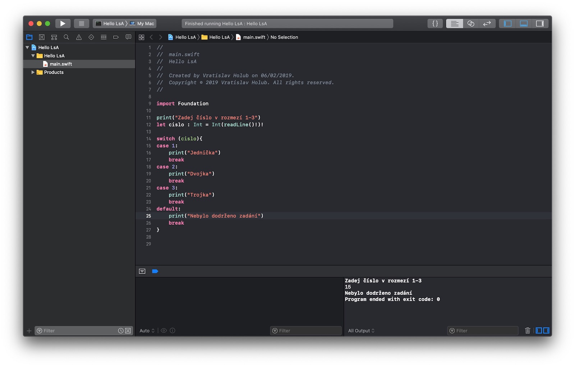Open the Report navigator icon
Viewport: 575px width, 367px height.
click(x=128, y=37)
